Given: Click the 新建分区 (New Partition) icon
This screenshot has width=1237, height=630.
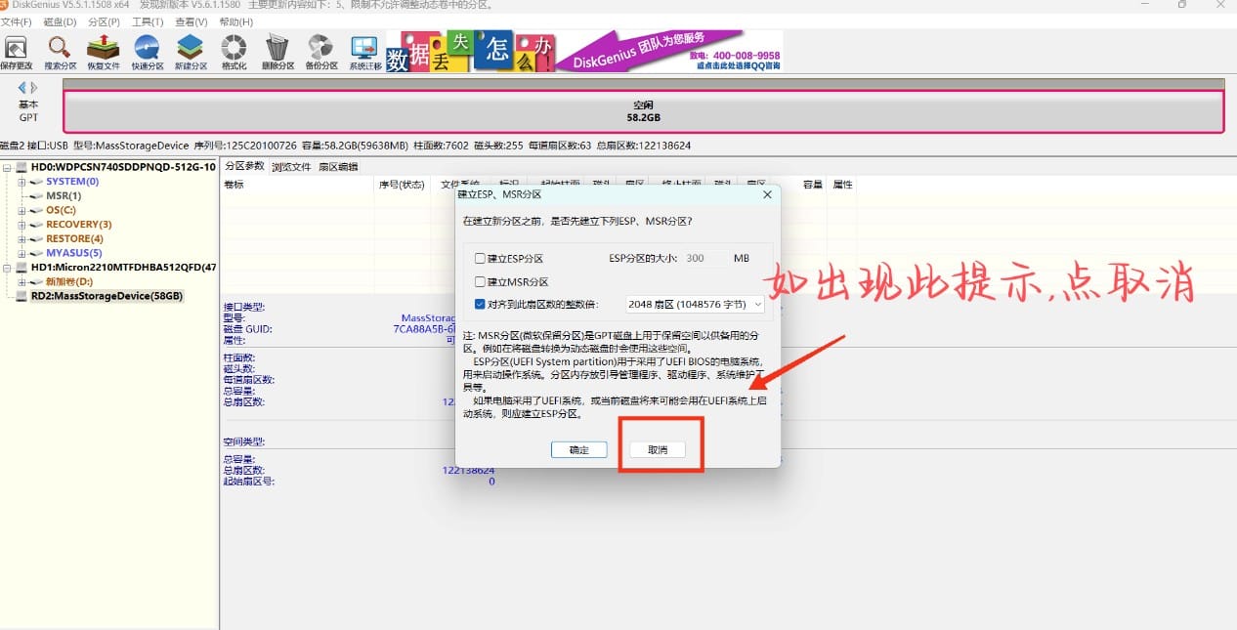Looking at the screenshot, I should pos(190,51).
